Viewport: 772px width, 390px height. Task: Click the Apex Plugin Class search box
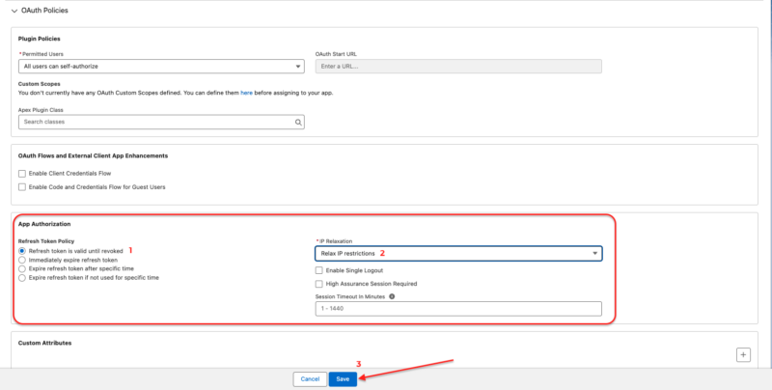pos(161,123)
